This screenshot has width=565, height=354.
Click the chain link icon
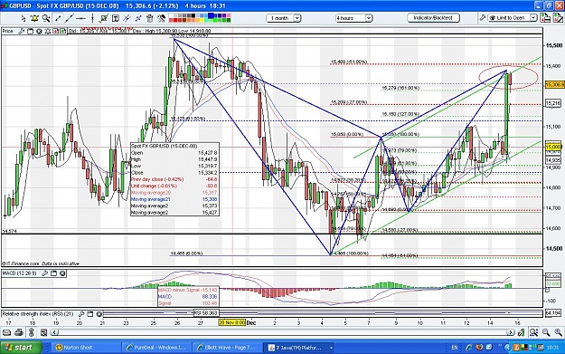click(x=32, y=332)
